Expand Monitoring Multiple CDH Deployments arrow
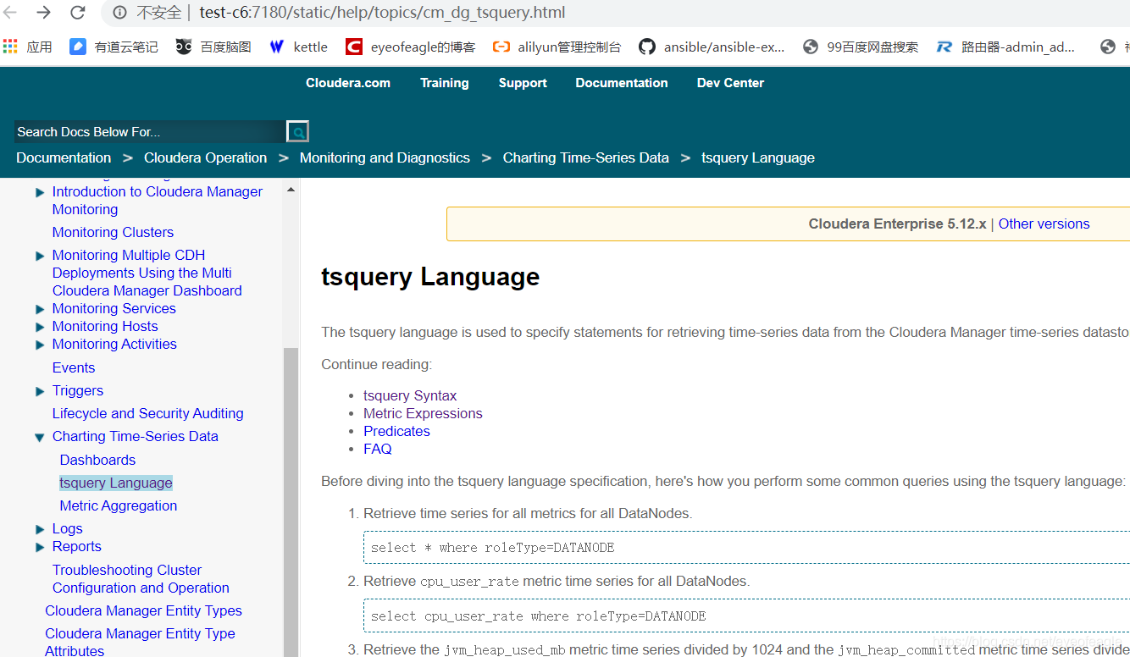 pos(40,256)
